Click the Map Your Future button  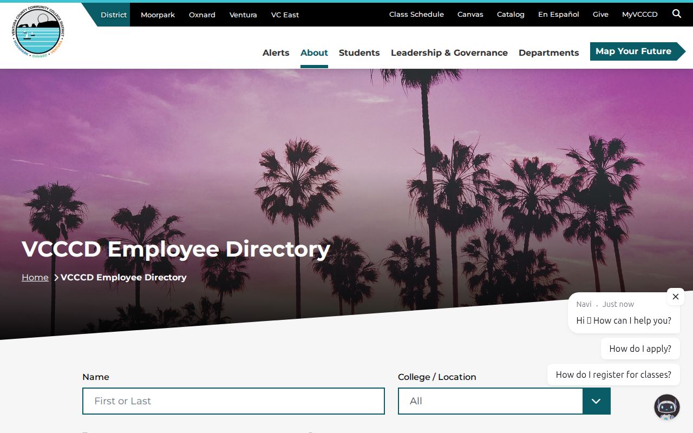pos(637,51)
